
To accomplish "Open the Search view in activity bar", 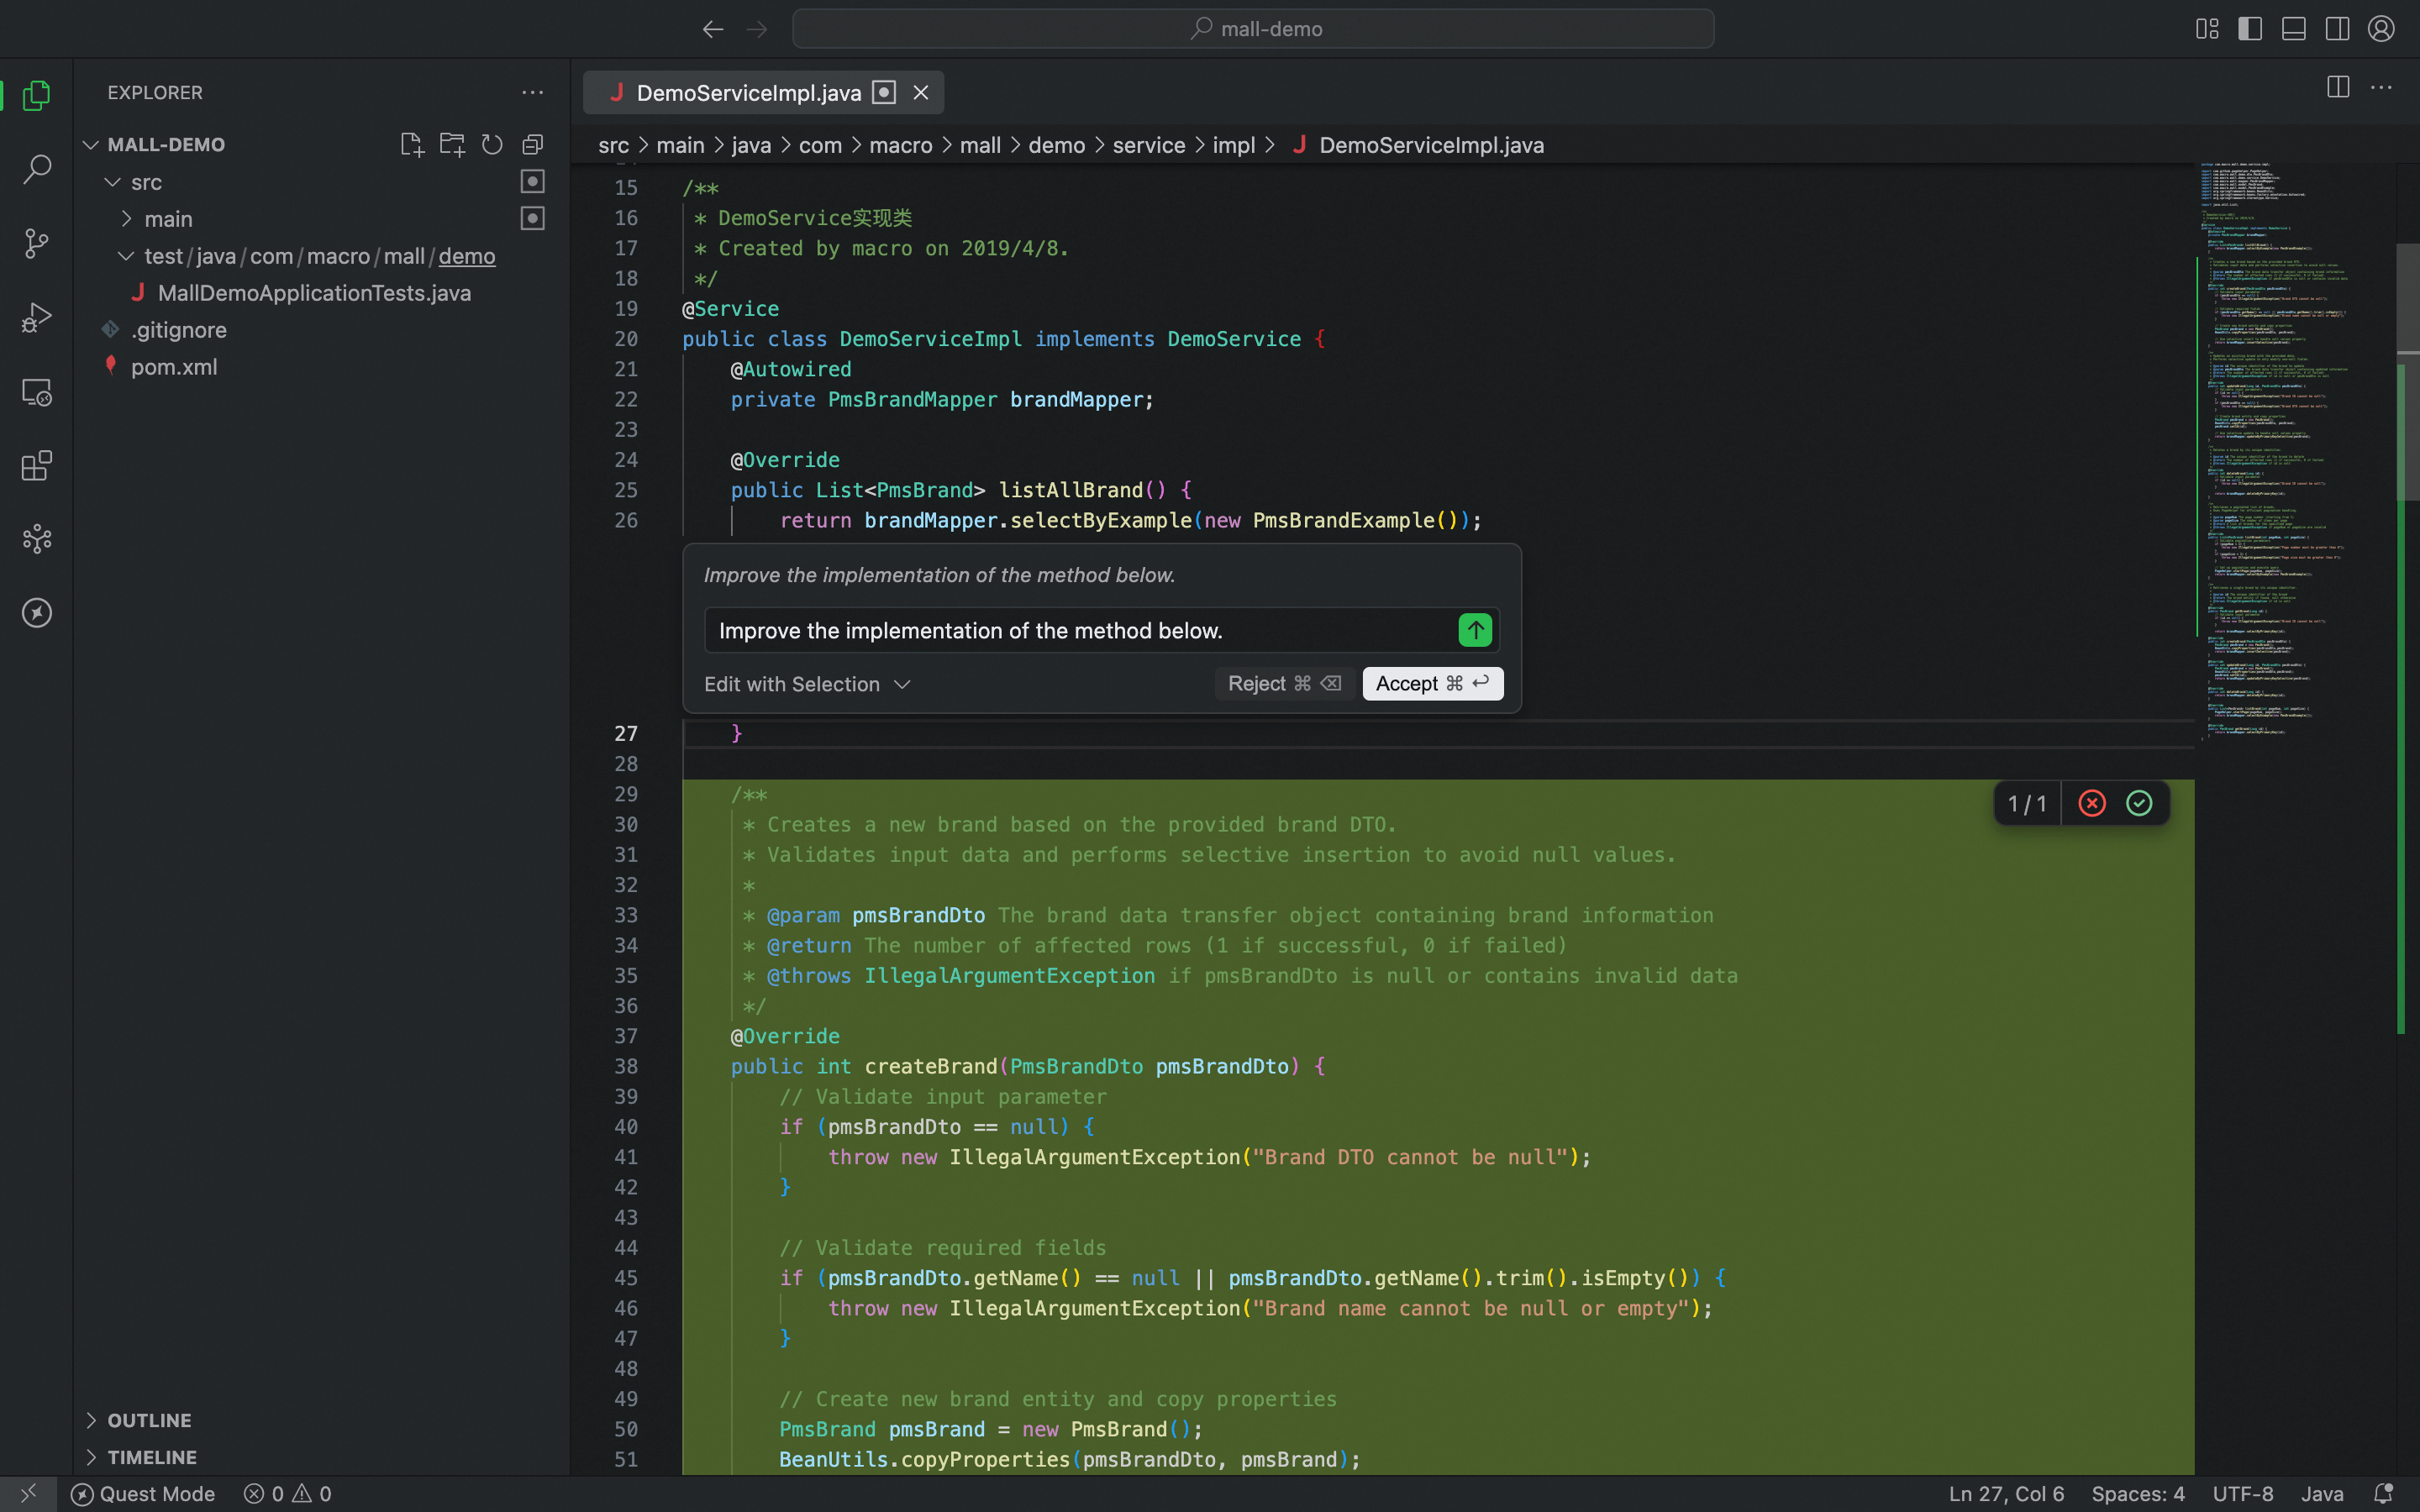I will (x=37, y=169).
